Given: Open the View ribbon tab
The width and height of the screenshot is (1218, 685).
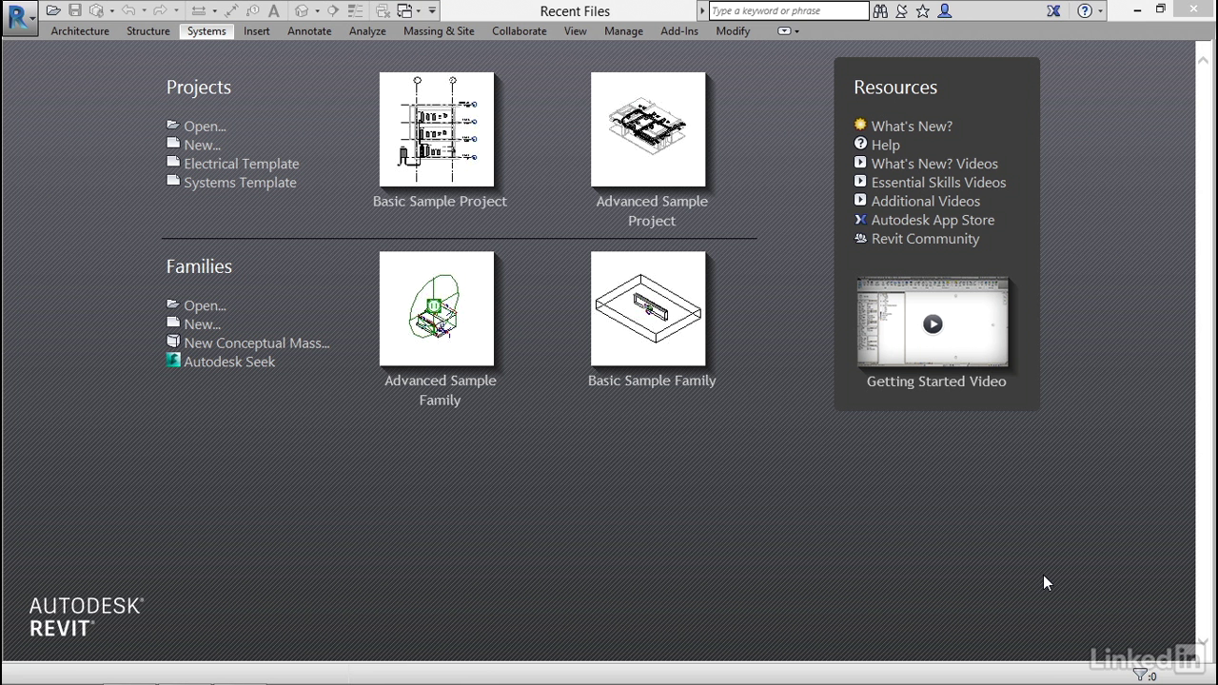Looking at the screenshot, I should click(576, 30).
